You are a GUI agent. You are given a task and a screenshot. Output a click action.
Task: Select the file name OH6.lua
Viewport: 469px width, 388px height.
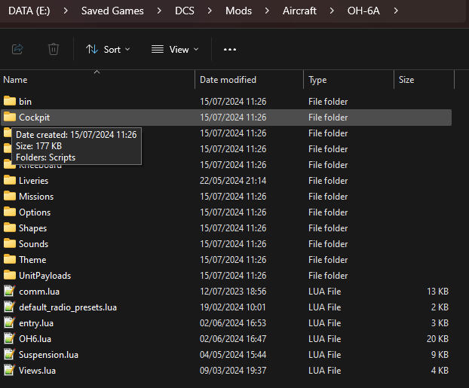tap(35, 339)
